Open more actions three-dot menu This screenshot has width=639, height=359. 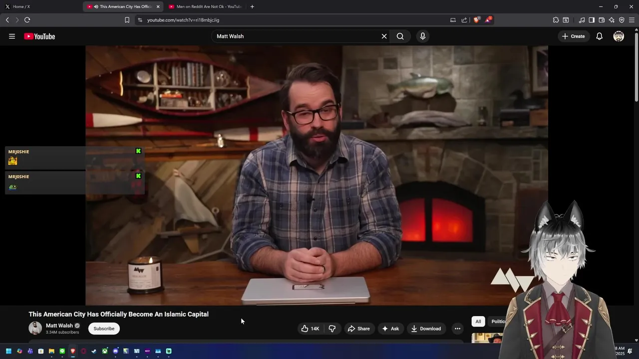click(457, 329)
